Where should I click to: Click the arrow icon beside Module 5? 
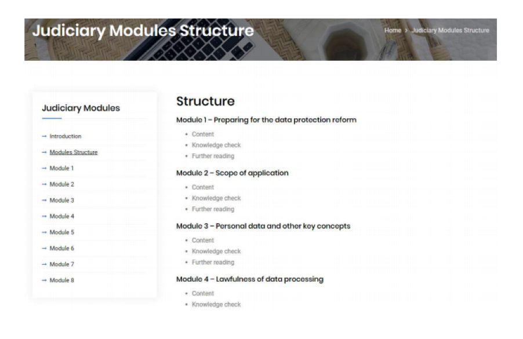[x=45, y=232]
